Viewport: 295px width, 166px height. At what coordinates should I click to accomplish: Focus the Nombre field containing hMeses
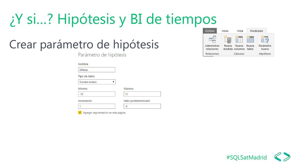tap(97, 70)
